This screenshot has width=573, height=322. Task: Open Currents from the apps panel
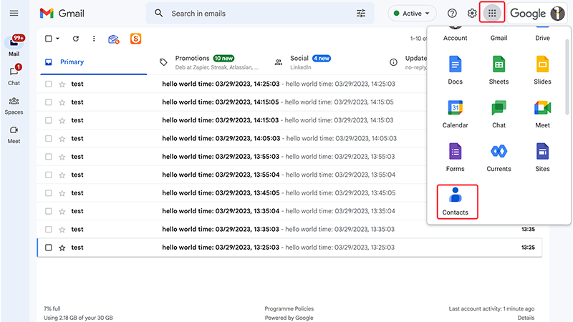point(499,157)
